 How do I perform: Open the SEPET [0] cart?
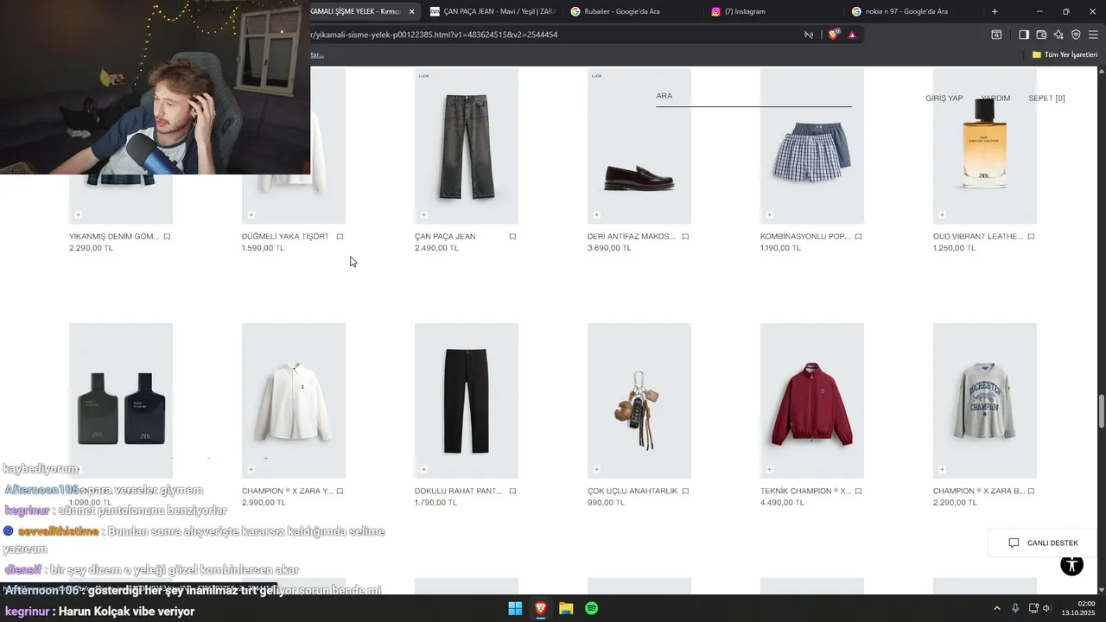coord(1046,98)
